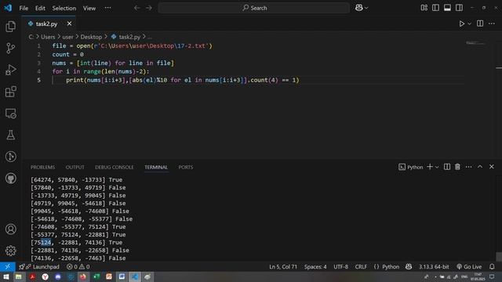Click the editor minimap preview
502x282 pixels.
(x=475, y=43)
